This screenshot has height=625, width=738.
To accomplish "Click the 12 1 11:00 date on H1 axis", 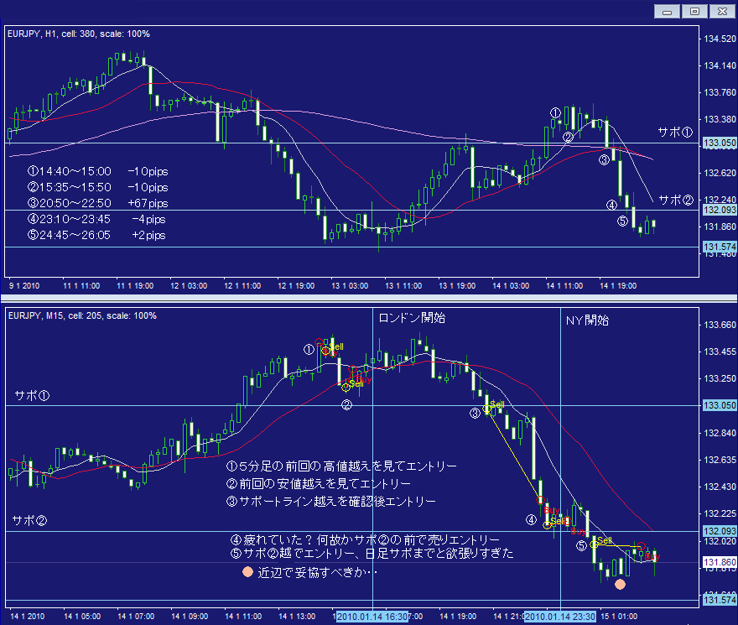I will [242, 286].
